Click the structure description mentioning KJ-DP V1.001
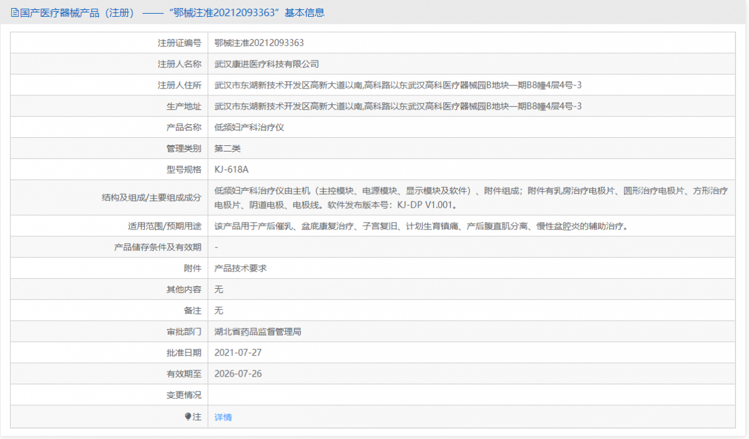 pos(471,198)
